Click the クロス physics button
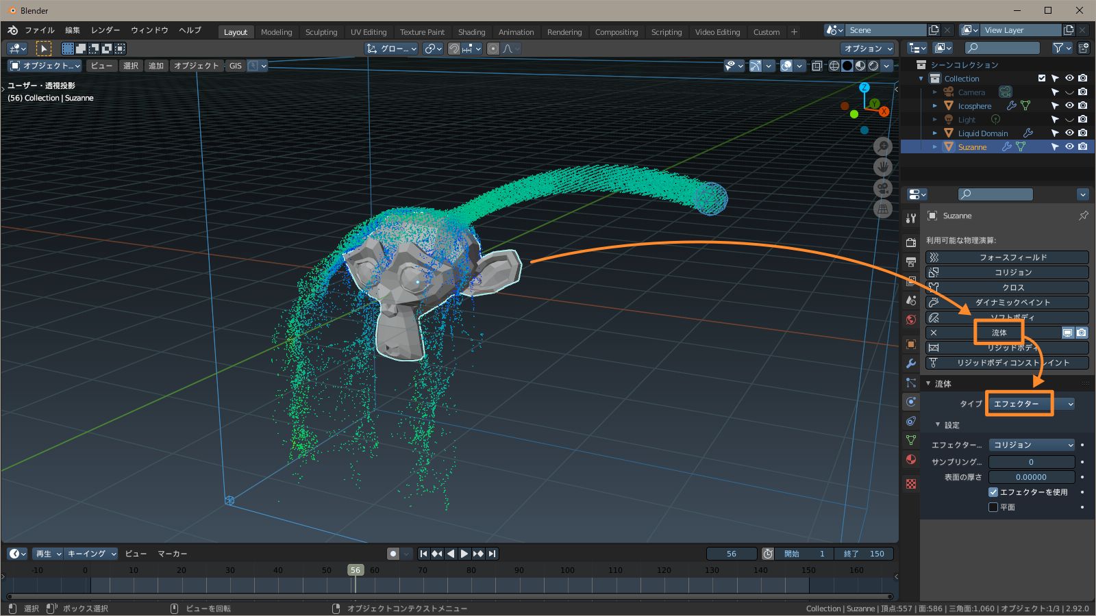 click(1007, 287)
